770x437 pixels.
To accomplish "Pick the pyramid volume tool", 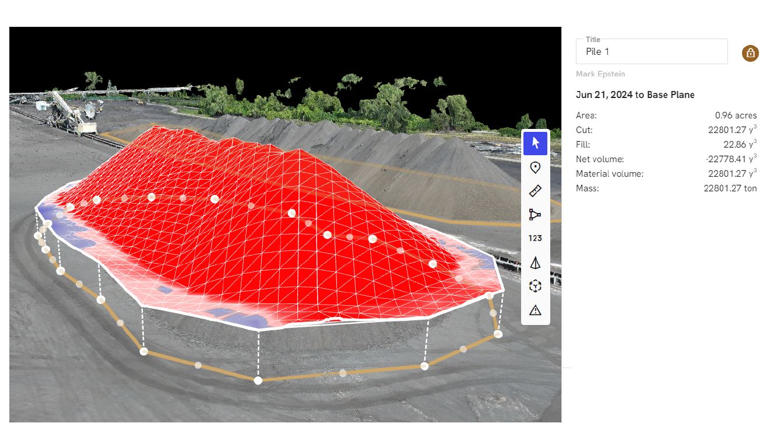I will pyautogui.click(x=535, y=263).
